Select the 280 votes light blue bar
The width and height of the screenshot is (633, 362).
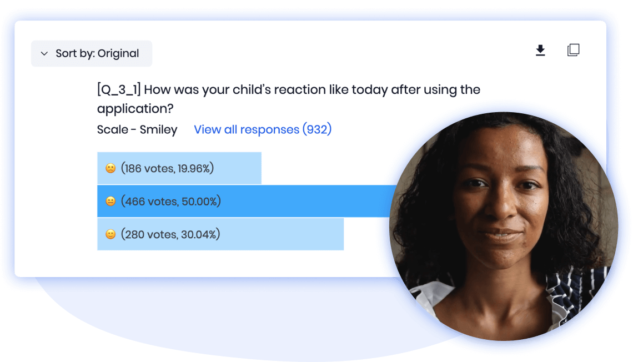tap(220, 234)
